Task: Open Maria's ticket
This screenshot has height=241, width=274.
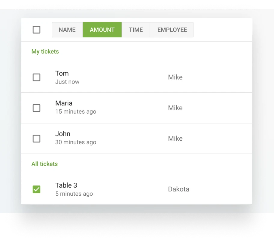Action: tap(64, 103)
